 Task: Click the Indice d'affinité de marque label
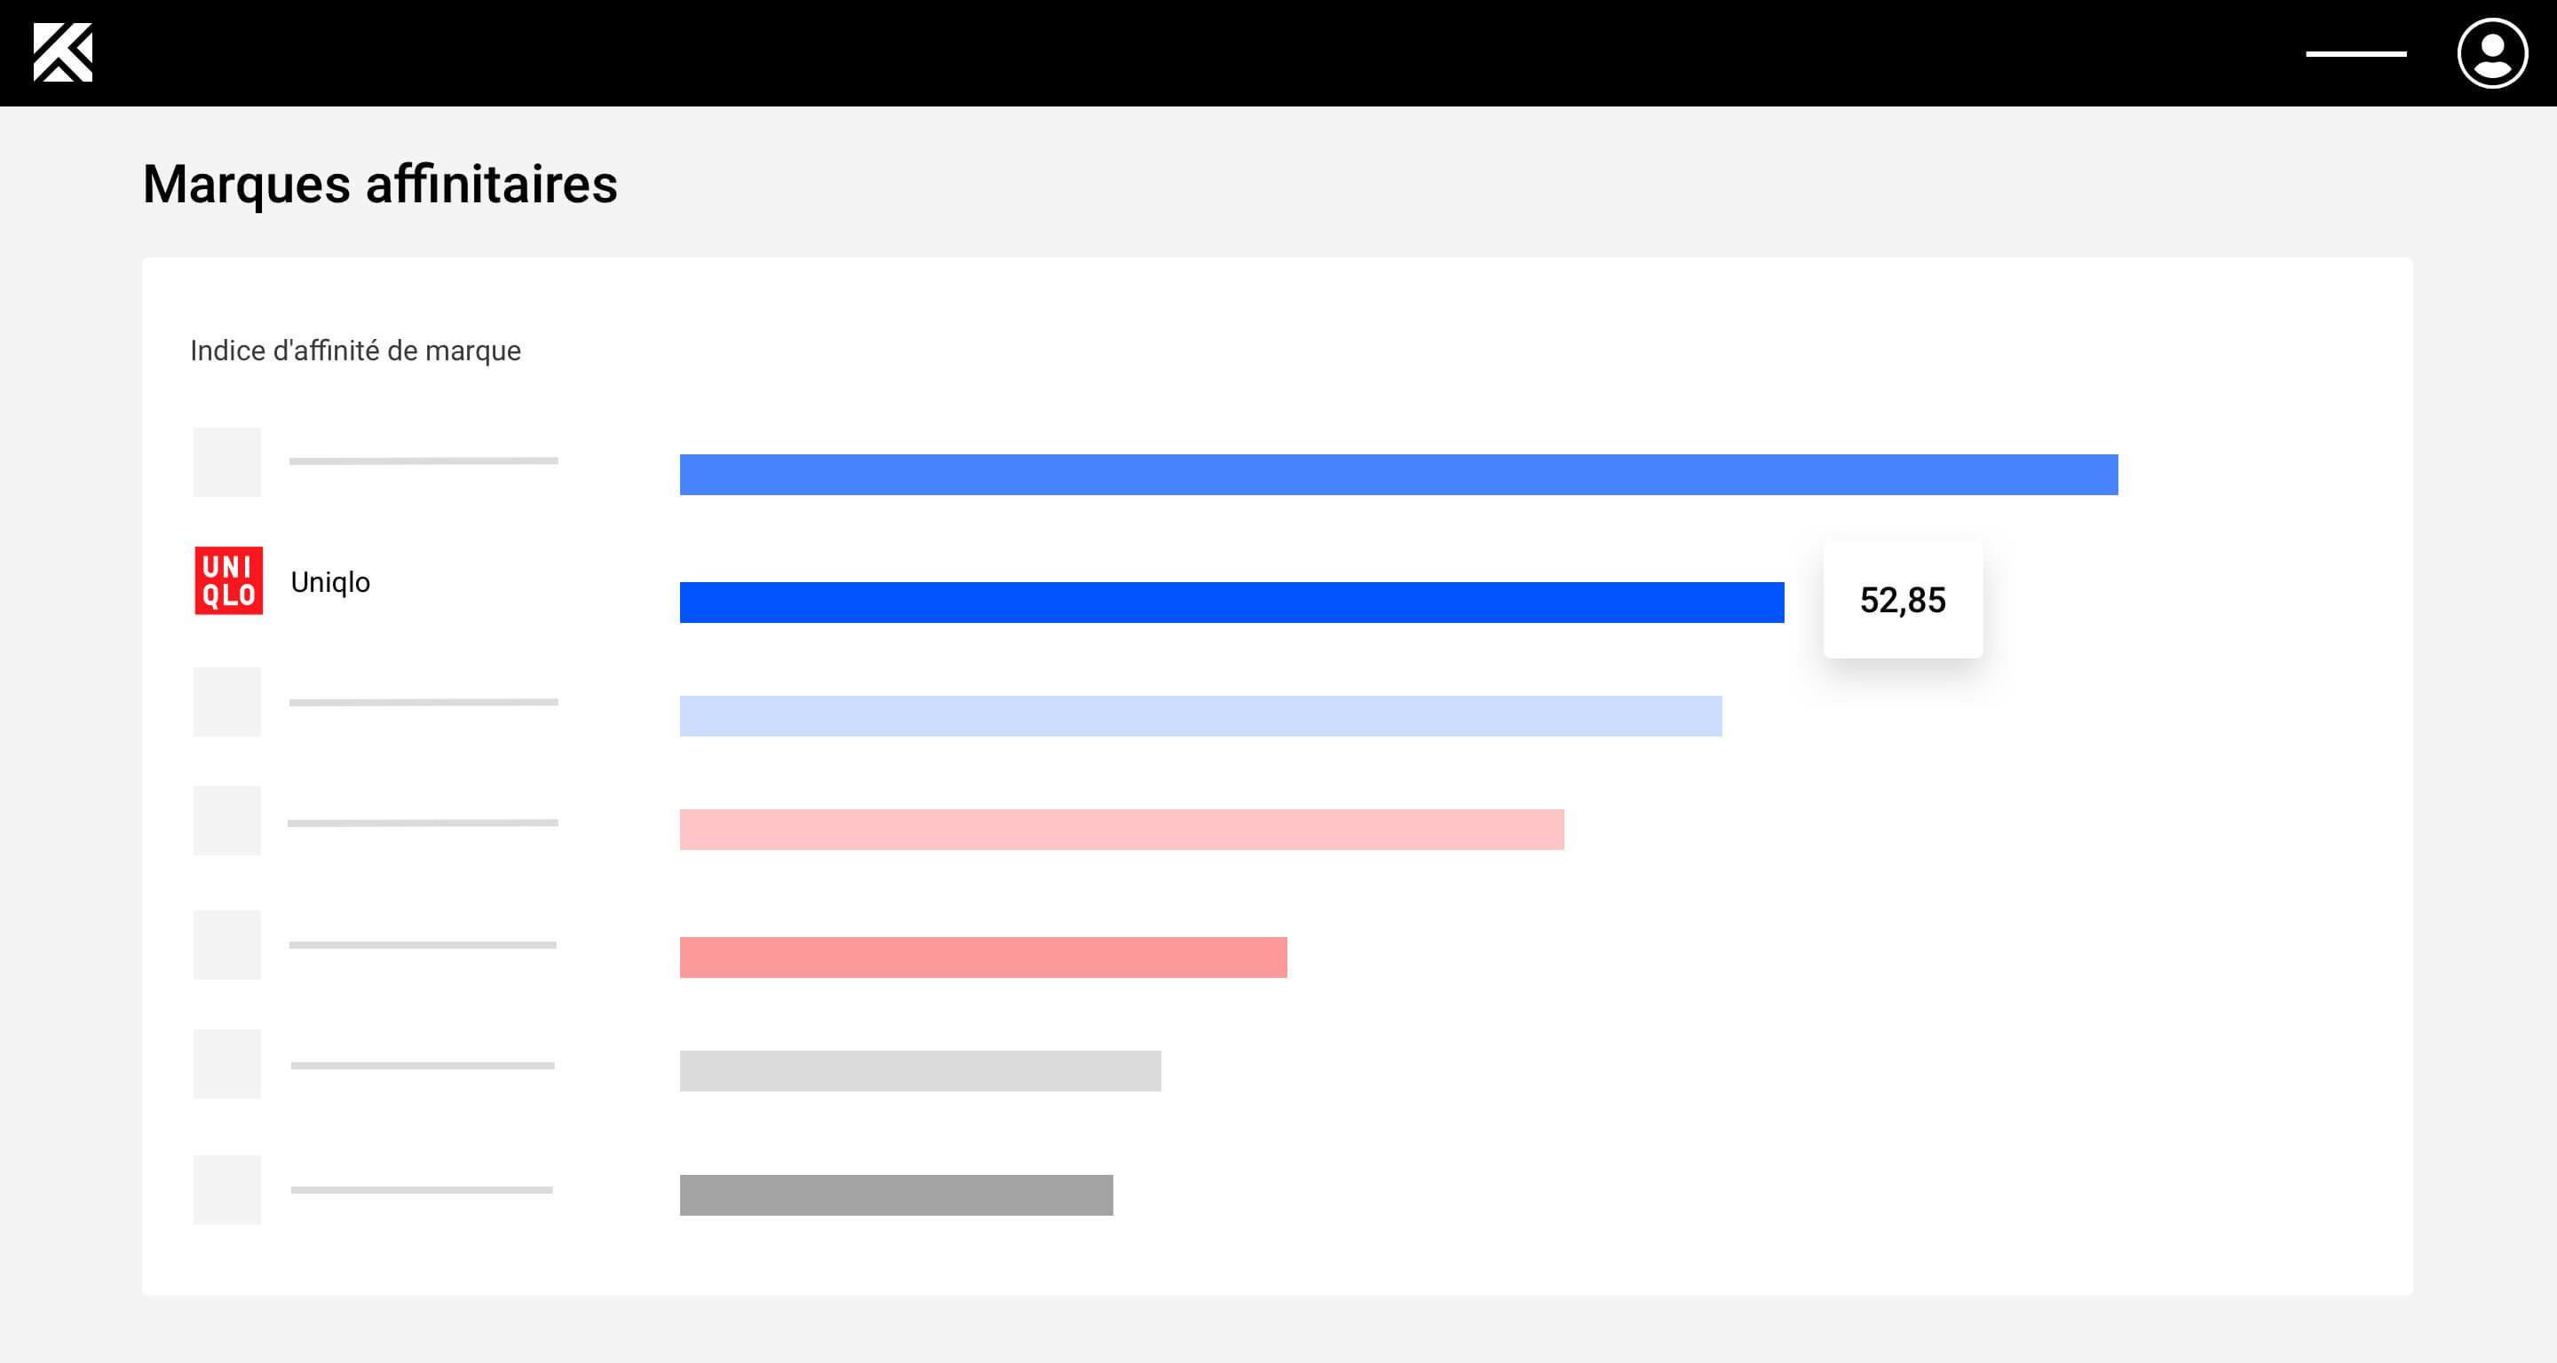(355, 351)
